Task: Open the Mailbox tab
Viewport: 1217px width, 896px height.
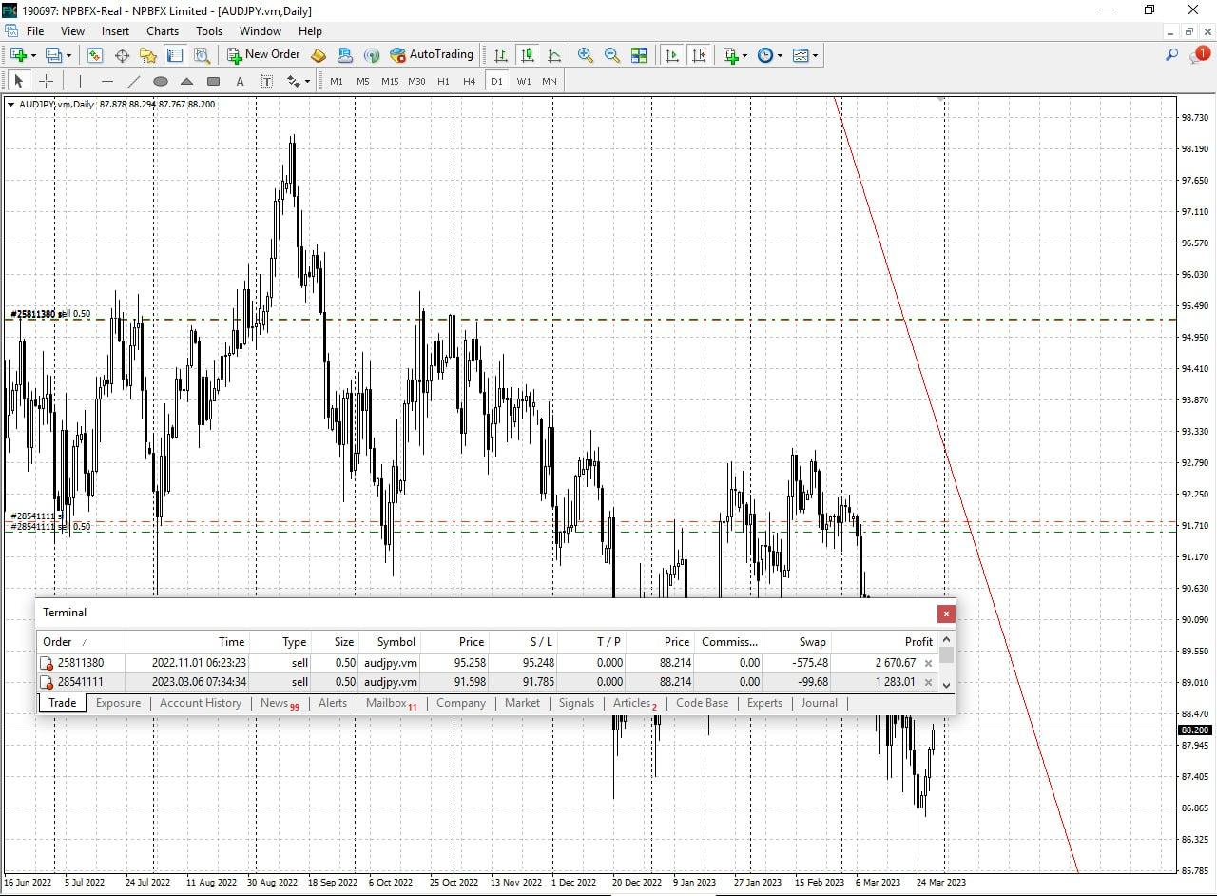Action: (x=392, y=703)
